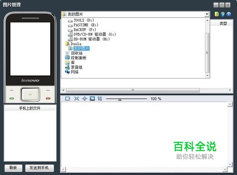Select DVD/CD-RW 驱动器 (G:) entry
This screenshot has width=237, height=175.
(x=95, y=34)
